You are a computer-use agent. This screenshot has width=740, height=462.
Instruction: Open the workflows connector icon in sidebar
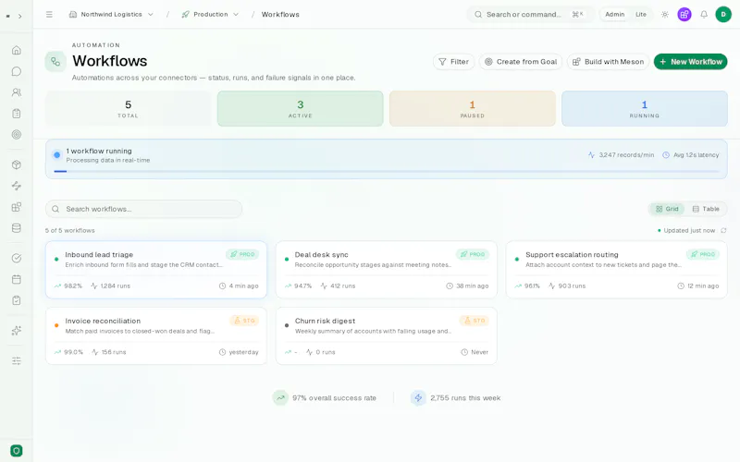tap(17, 186)
